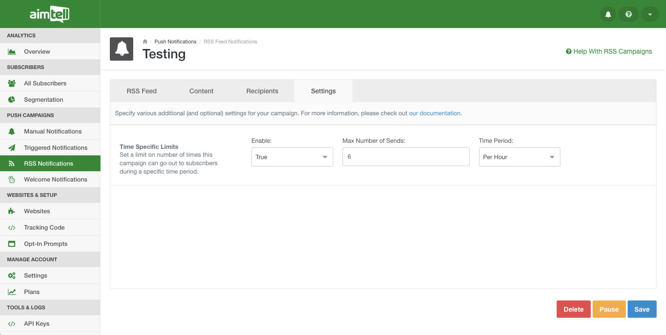
Task: Go to All Subscribers
Action: (50, 84)
